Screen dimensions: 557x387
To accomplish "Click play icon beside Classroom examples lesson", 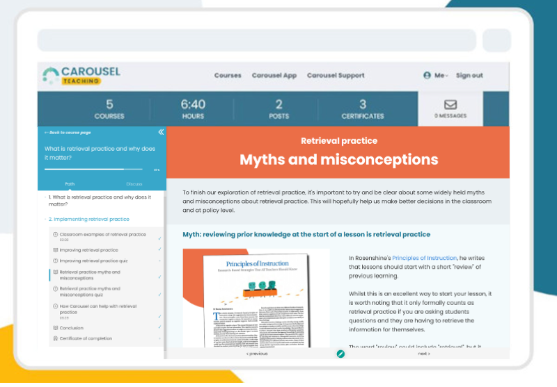I will [56, 235].
